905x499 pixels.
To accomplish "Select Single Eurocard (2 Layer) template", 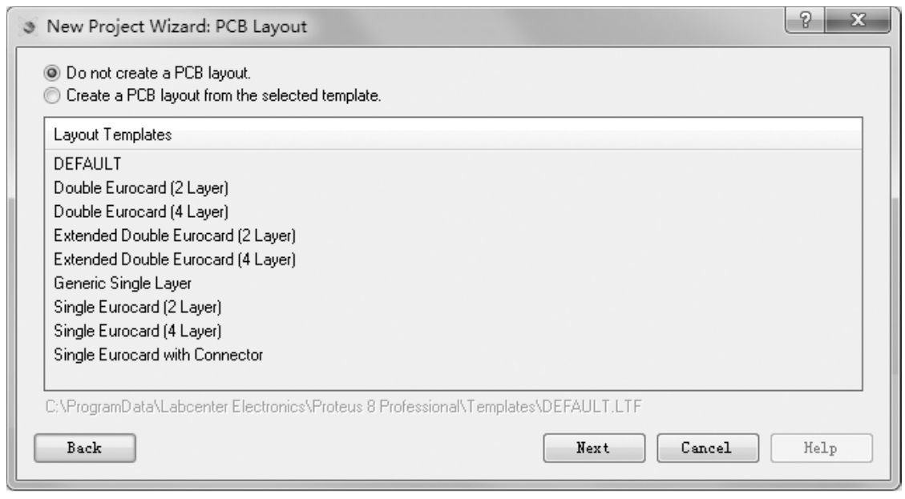I will coord(137,307).
